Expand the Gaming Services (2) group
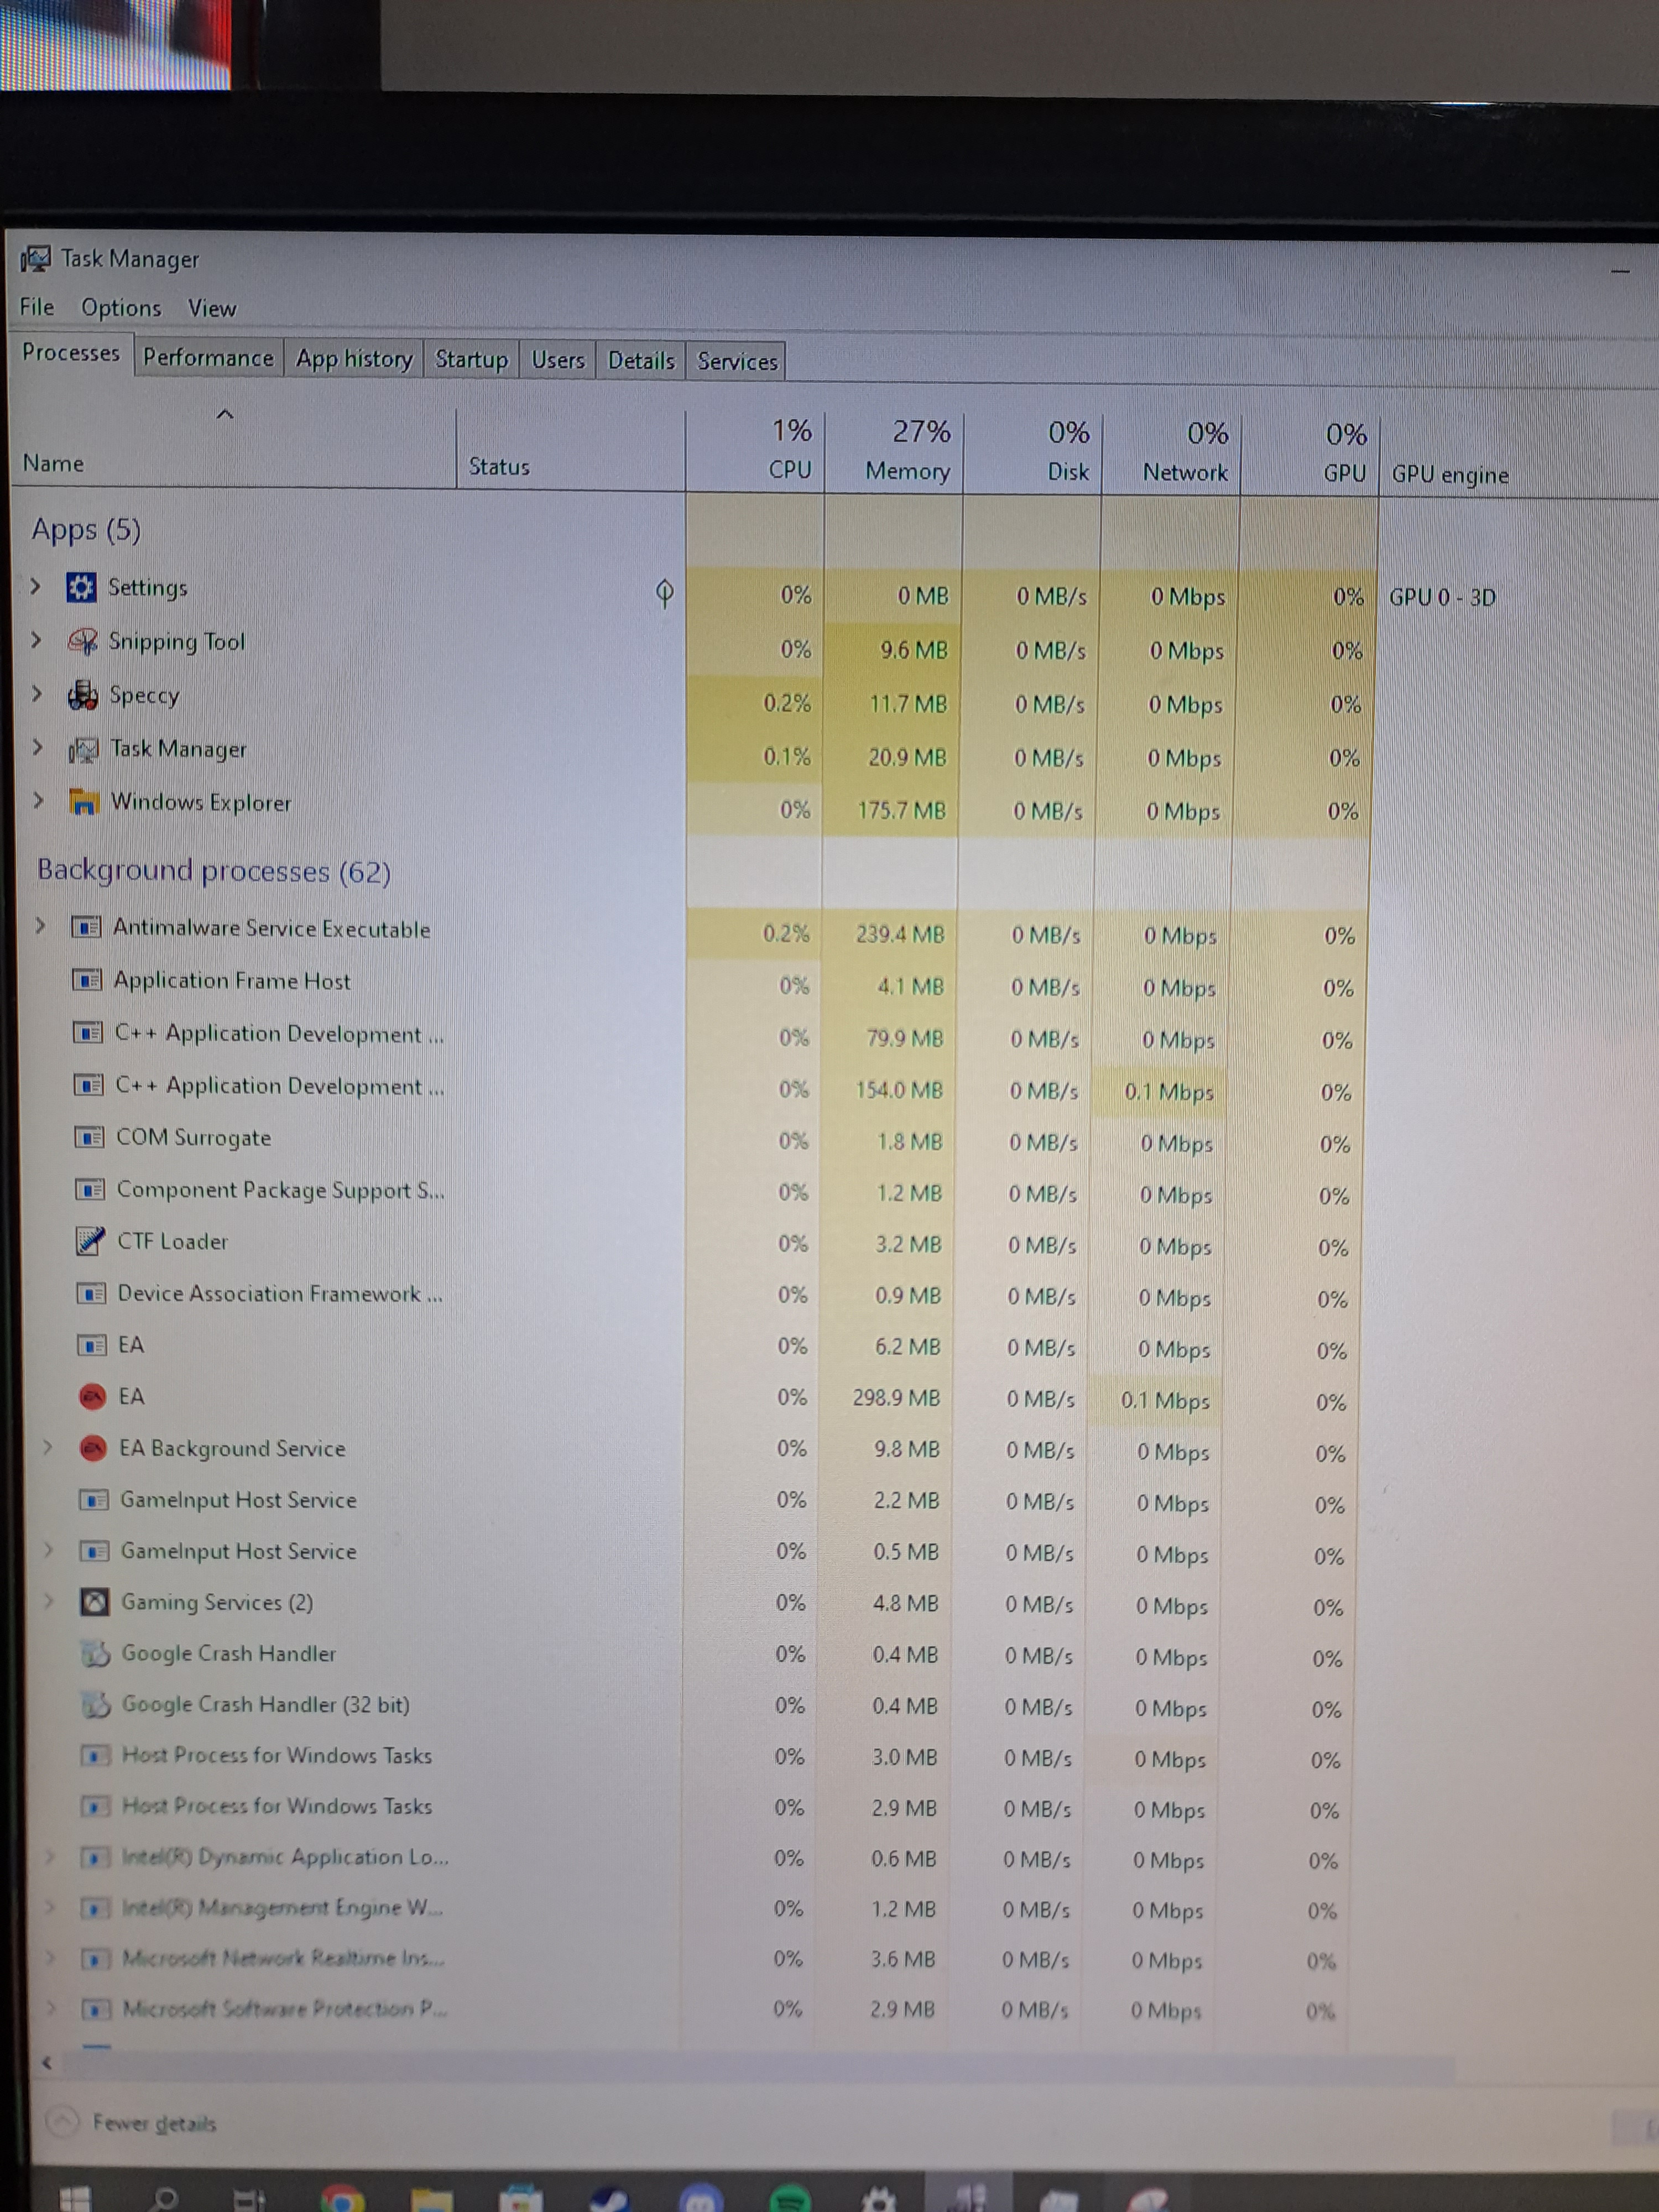The height and width of the screenshot is (2212, 1659). click(48, 1601)
